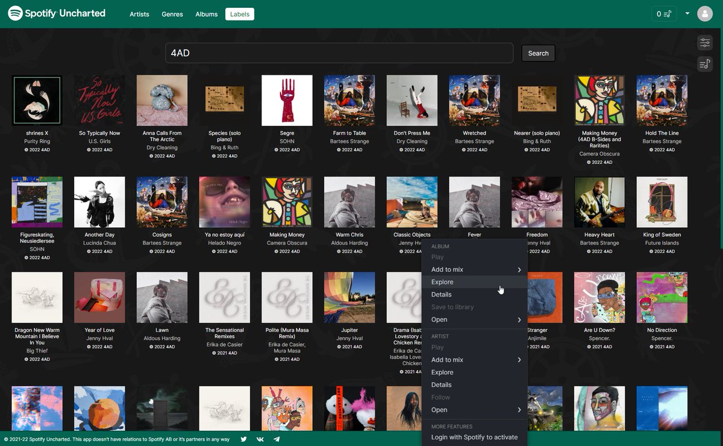723x446 pixels.
Task: Click the Search button
Action: click(538, 53)
